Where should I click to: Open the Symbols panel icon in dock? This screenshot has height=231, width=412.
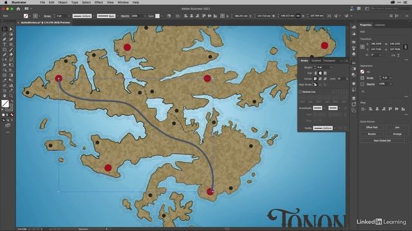coord(353,54)
